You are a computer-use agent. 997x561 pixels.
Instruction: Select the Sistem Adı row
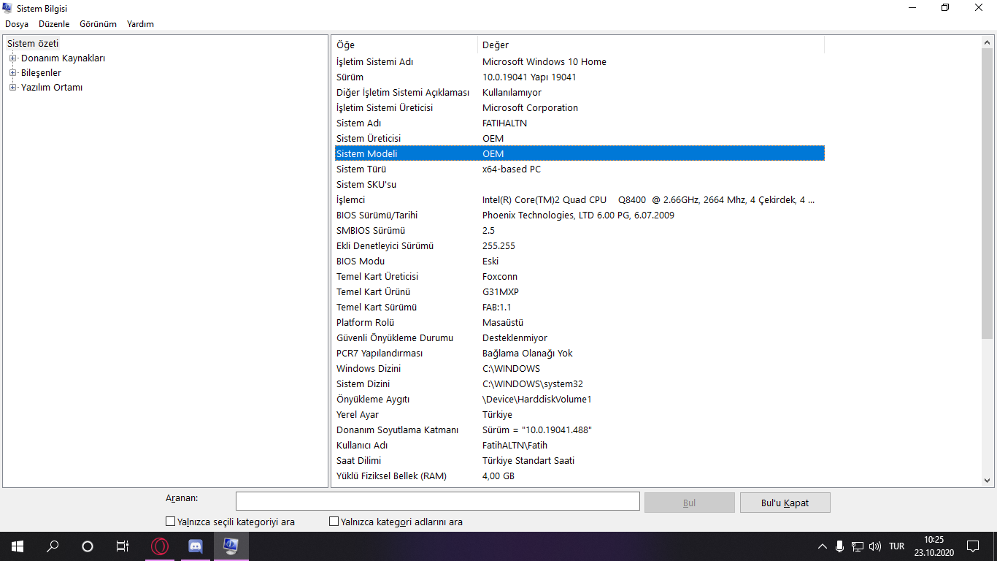pos(580,123)
